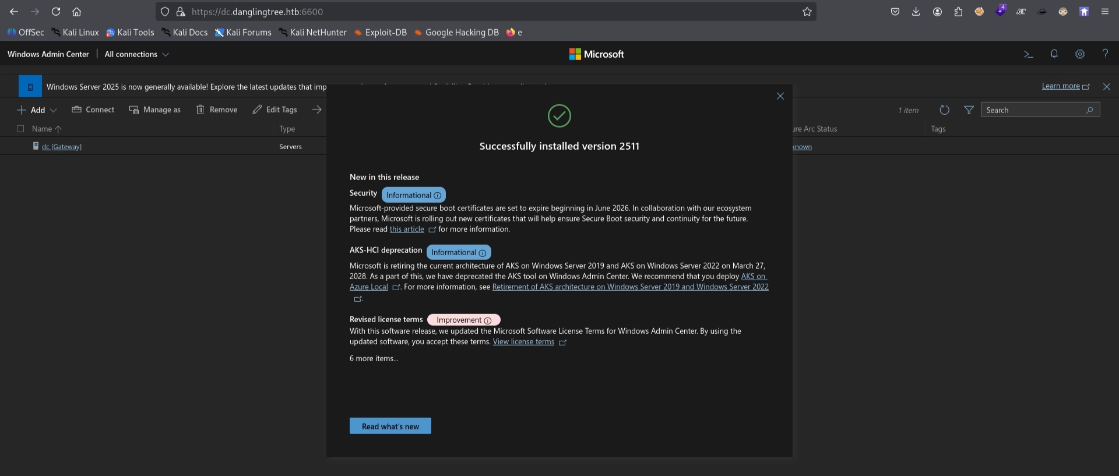
Task: Save page to Pocket icon
Action: [895, 12]
